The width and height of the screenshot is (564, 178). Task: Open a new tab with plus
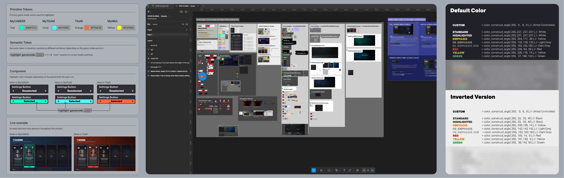pos(203,6)
